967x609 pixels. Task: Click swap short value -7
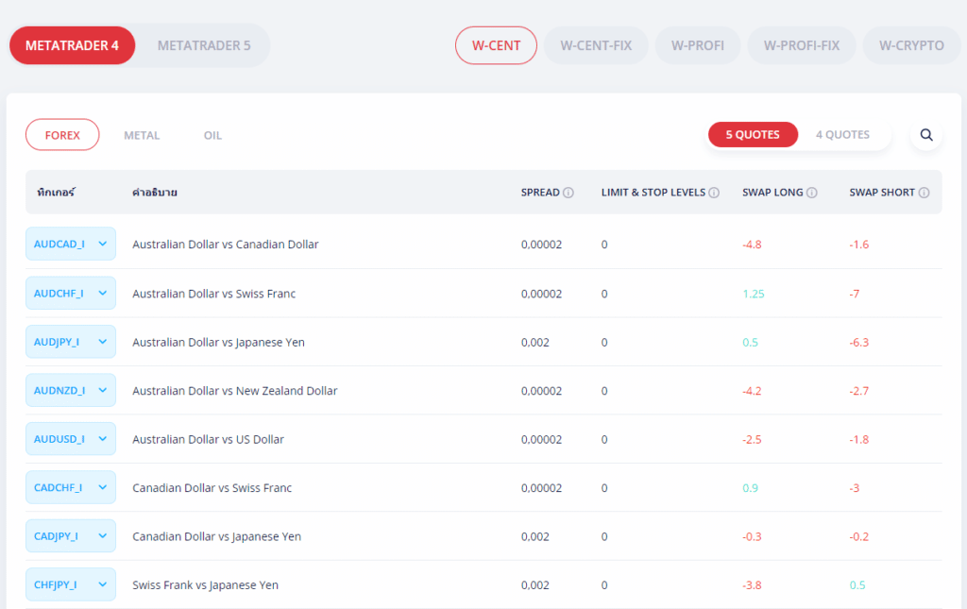click(x=854, y=294)
